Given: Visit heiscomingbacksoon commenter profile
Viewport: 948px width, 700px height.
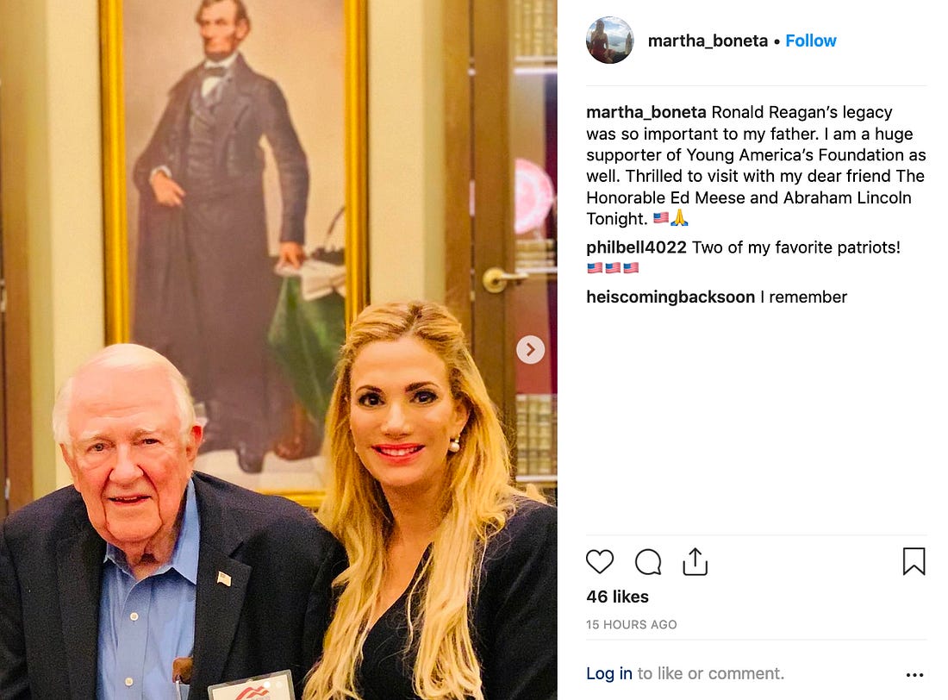Looking at the screenshot, I should pos(670,297).
